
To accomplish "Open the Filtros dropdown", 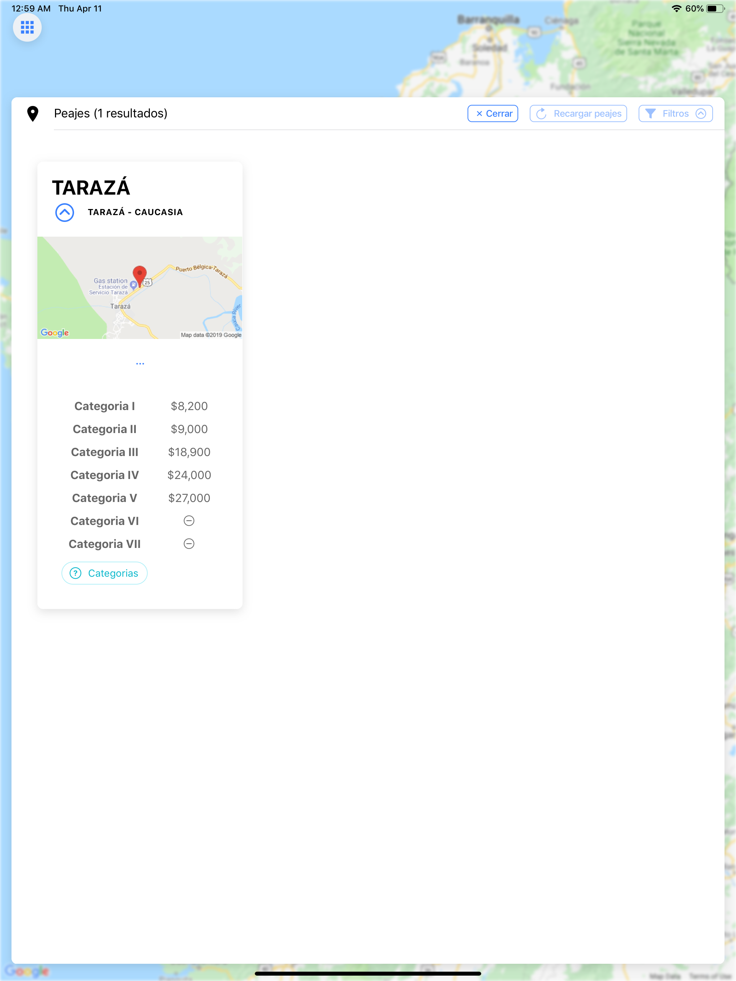I will (675, 113).
